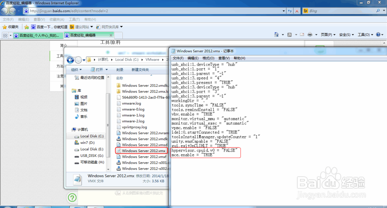Click the IE back navigation button
Image resolution: width=387 pixels, height=208 pixels.
[4, 11]
